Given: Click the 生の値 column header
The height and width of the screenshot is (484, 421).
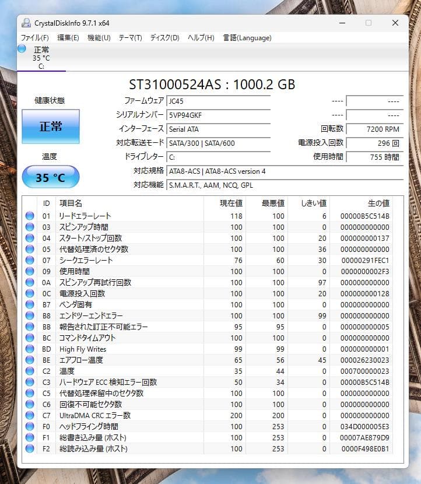Looking at the screenshot, I should click(362, 203).
